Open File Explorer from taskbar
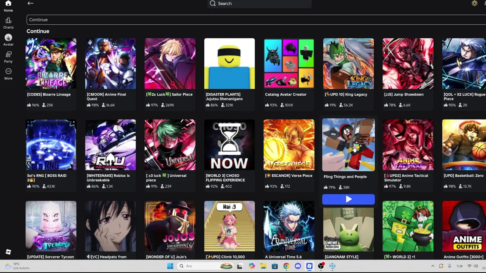Viewport: 486px width, 273px height. click(x=263, y=266)
